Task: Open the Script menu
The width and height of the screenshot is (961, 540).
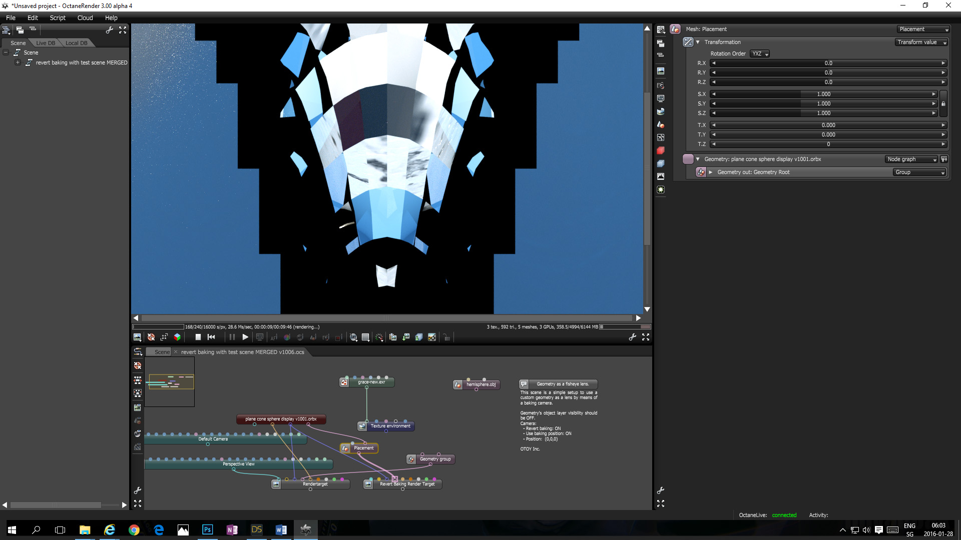Action: click(x=58, y=17)
